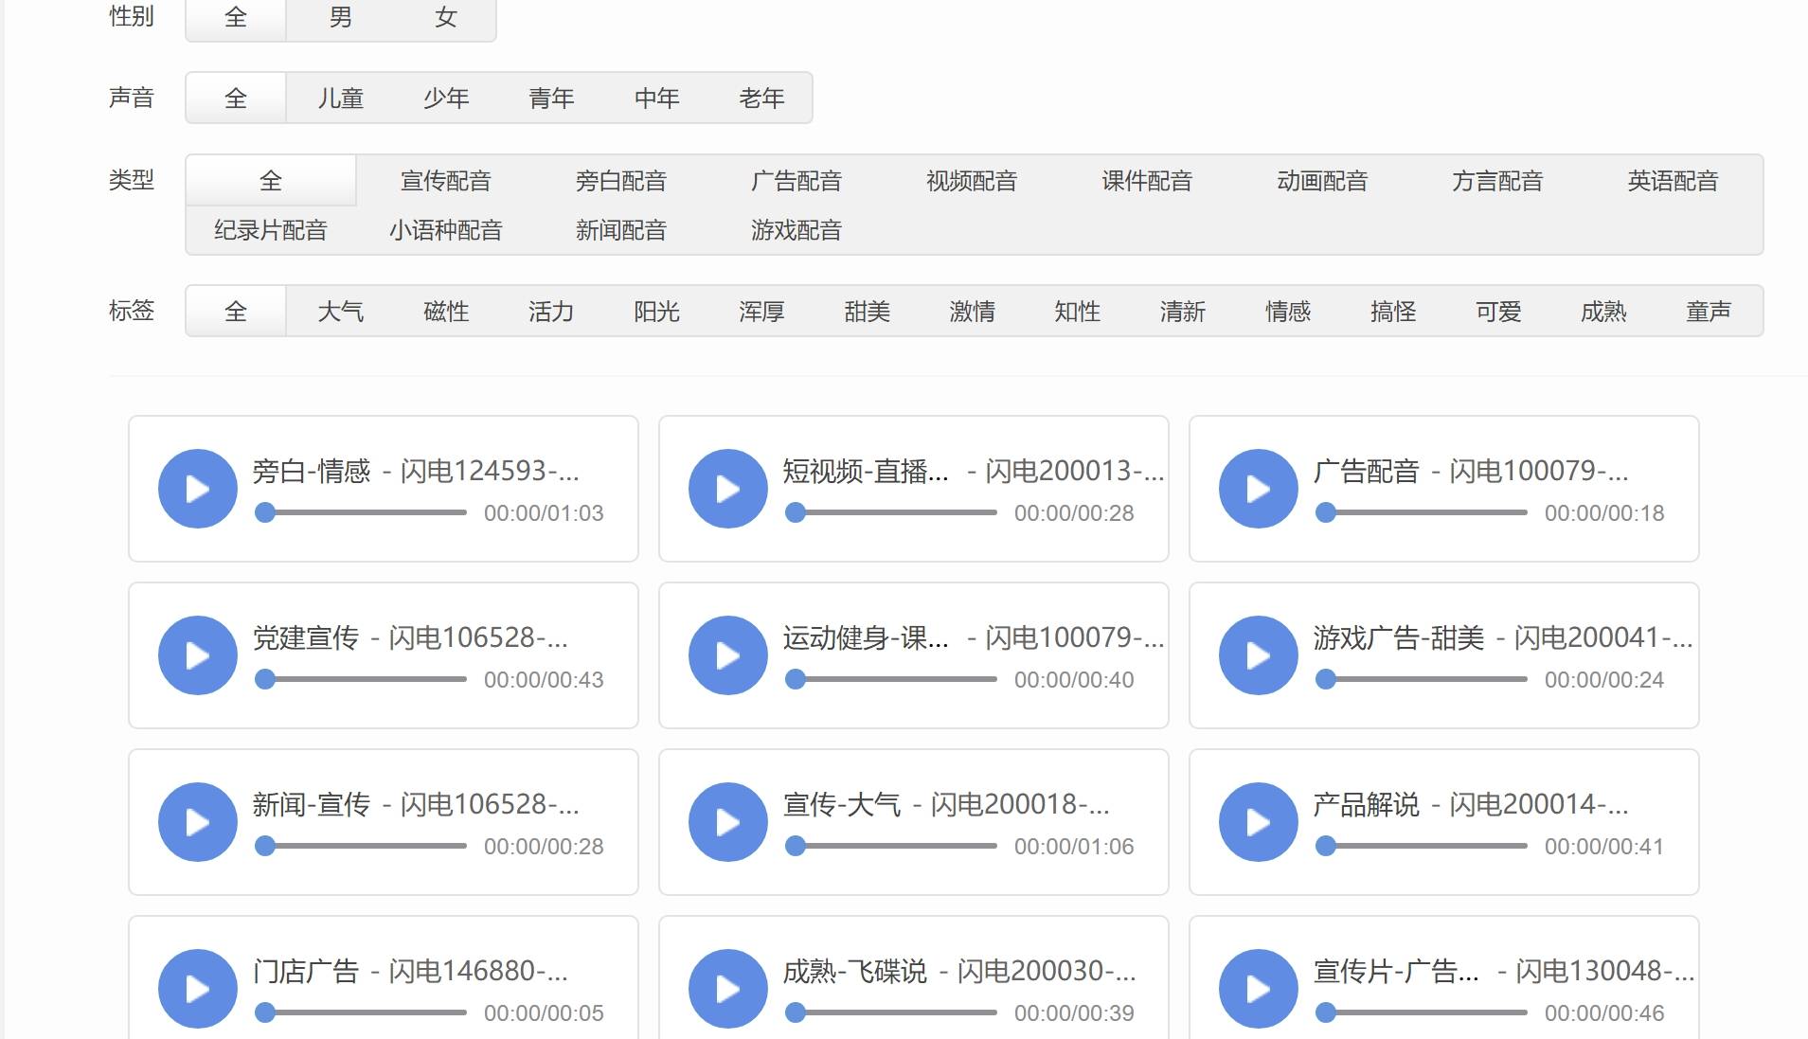Click the 00:00/00:18 duration text

pyautogui.click(x=1604, y=513)
